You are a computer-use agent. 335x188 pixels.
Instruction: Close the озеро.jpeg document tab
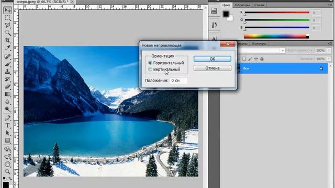point(72,2)
